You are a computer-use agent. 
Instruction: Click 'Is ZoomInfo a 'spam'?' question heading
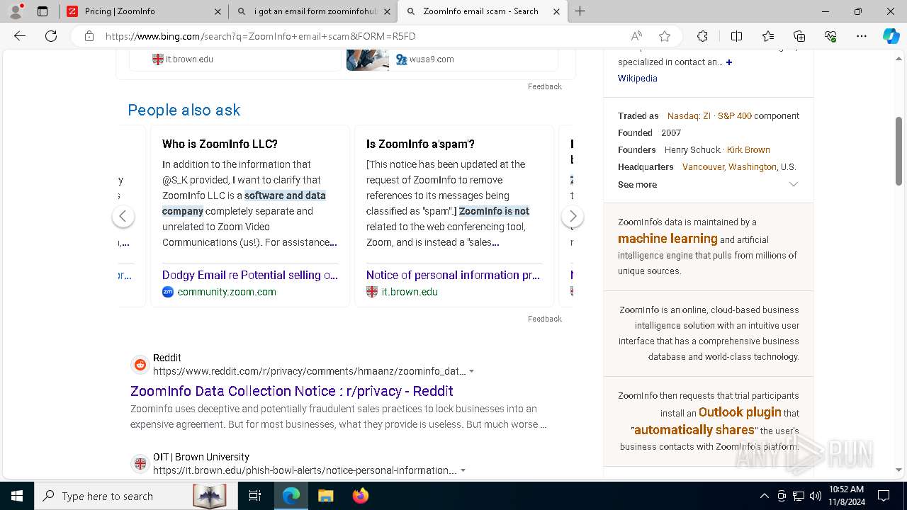click(420, 144)
